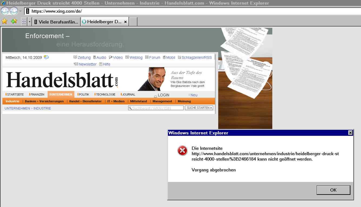Open the Mittelstand submenu

click(138, 101)
